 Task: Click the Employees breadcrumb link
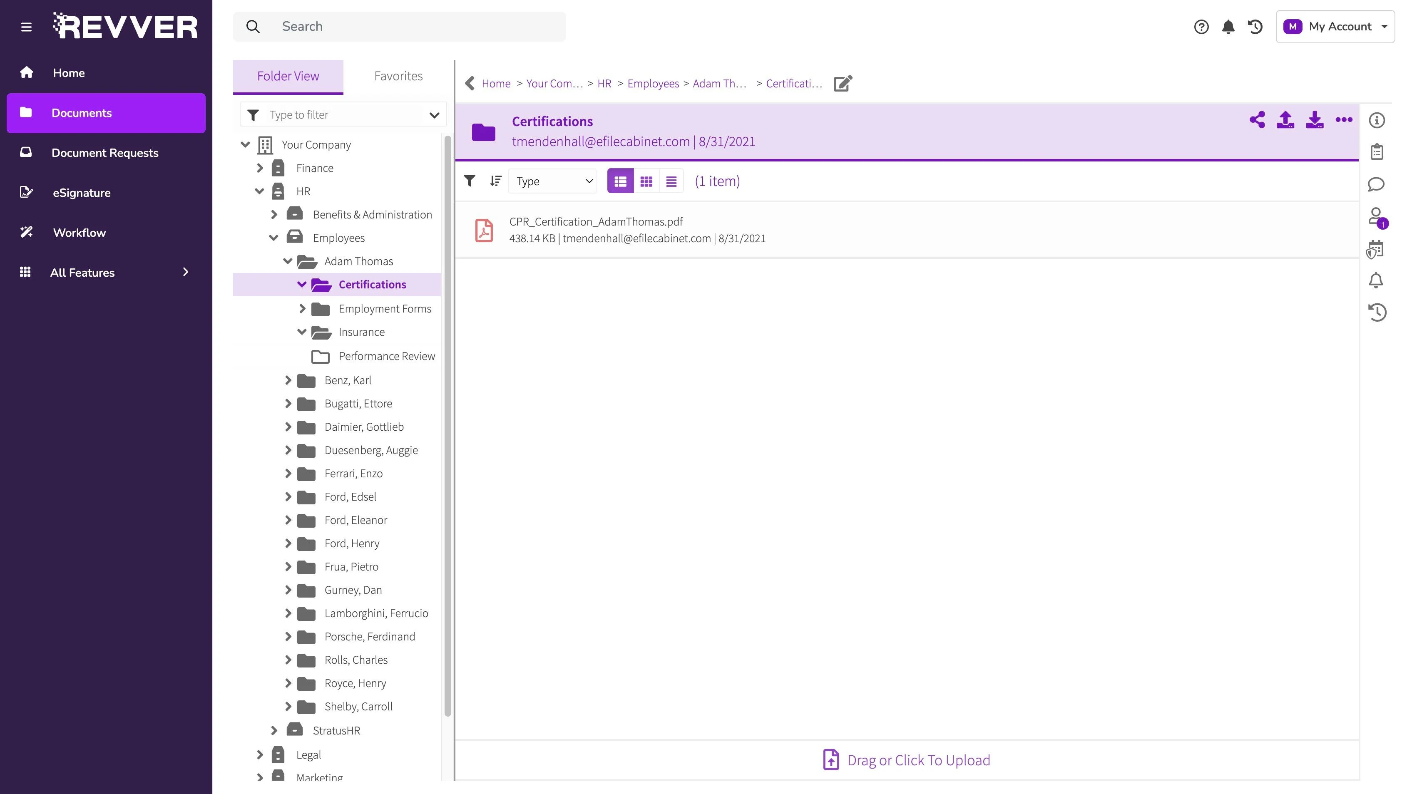pos(653,83)
